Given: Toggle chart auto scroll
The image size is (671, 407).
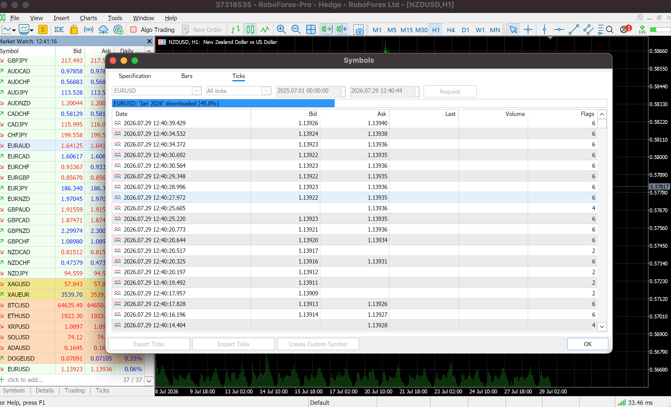Looking at the screenshot, I should coord(327,29).
